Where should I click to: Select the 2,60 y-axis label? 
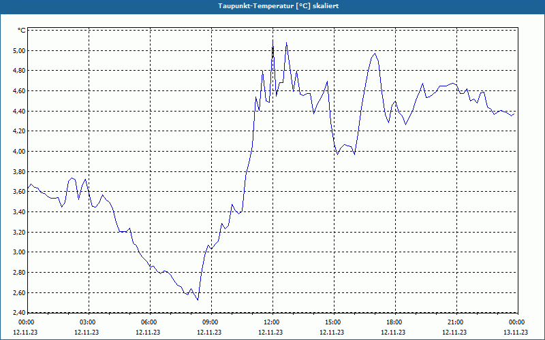point(20,292)
